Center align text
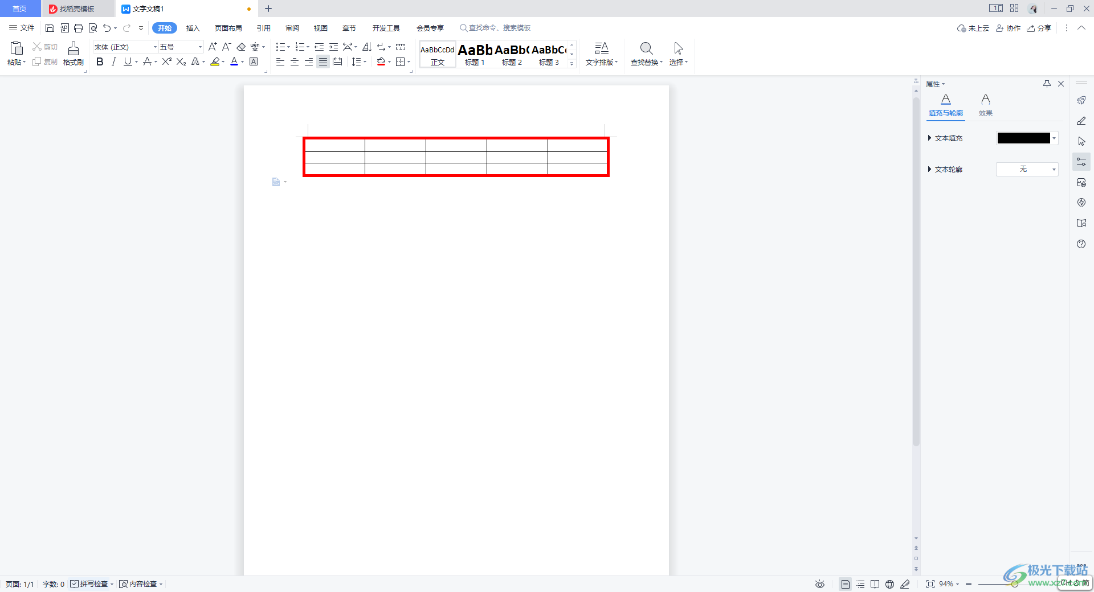Screen dimensions: 1094x592 click(294, 61)
